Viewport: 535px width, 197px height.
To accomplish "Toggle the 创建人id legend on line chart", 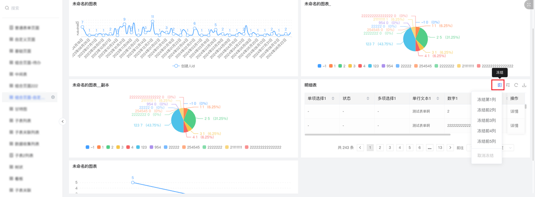I will point(183,66).
